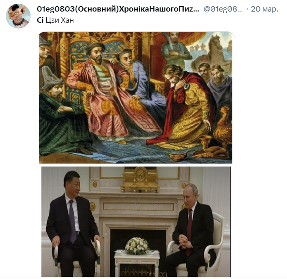Click the flower bouquet on the small table
The height and width of the screenshot is (279, 287).
(137, 246)
